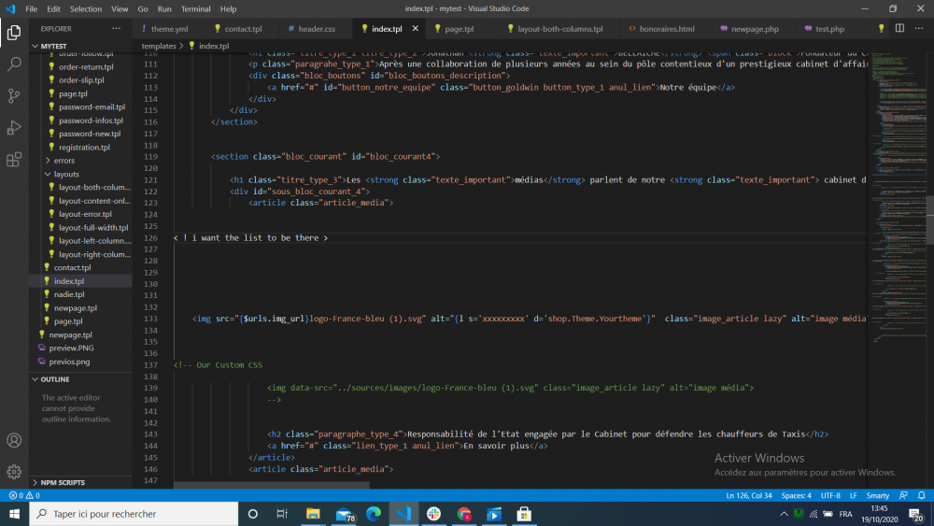934x526 pixels.
Task: Collapse the OUTLINE section
Action: tap(55, 379)
